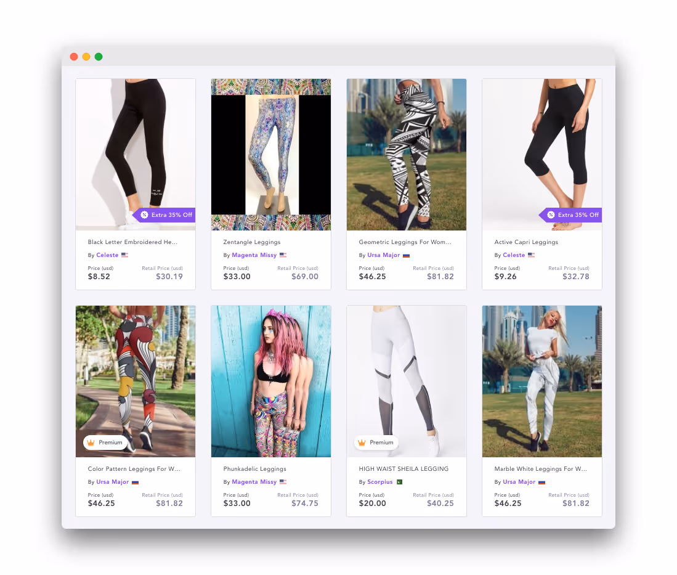Open Geometric Leggings For Women product title

pos(405,242)
